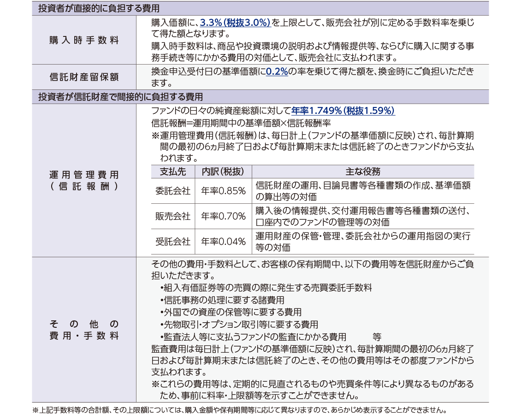Click the 主な役務 column header

tap(363, 172)
